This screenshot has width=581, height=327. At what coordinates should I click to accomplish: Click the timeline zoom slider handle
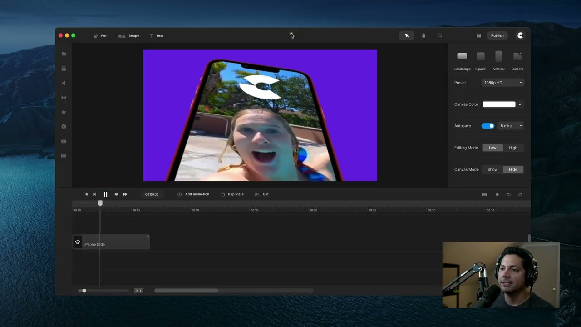click(x=84, y=291)
